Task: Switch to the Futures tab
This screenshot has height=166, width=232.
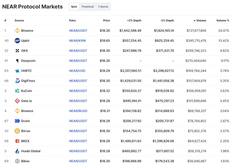Action: [x=103, y=7]
